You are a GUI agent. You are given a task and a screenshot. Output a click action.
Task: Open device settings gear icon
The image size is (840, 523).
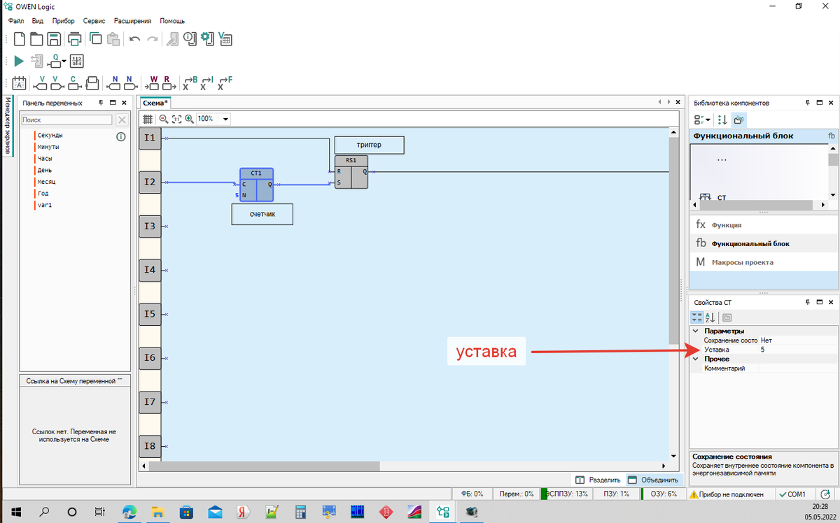point(208,38)
